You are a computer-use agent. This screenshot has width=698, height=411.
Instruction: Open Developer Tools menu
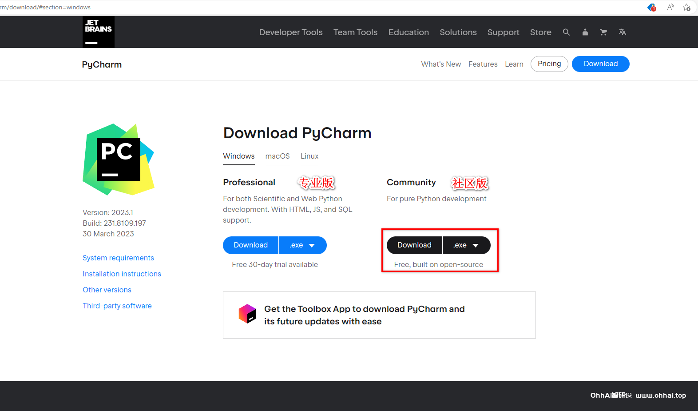(291, 32)
